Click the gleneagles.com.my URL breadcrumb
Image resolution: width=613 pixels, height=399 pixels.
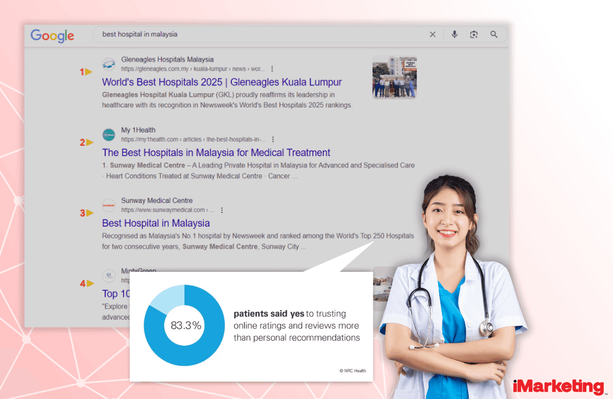193,69
